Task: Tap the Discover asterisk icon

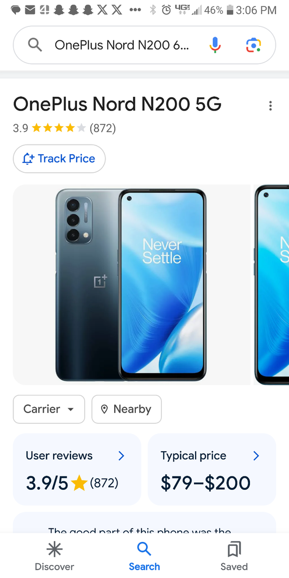Action: point(54,550)
